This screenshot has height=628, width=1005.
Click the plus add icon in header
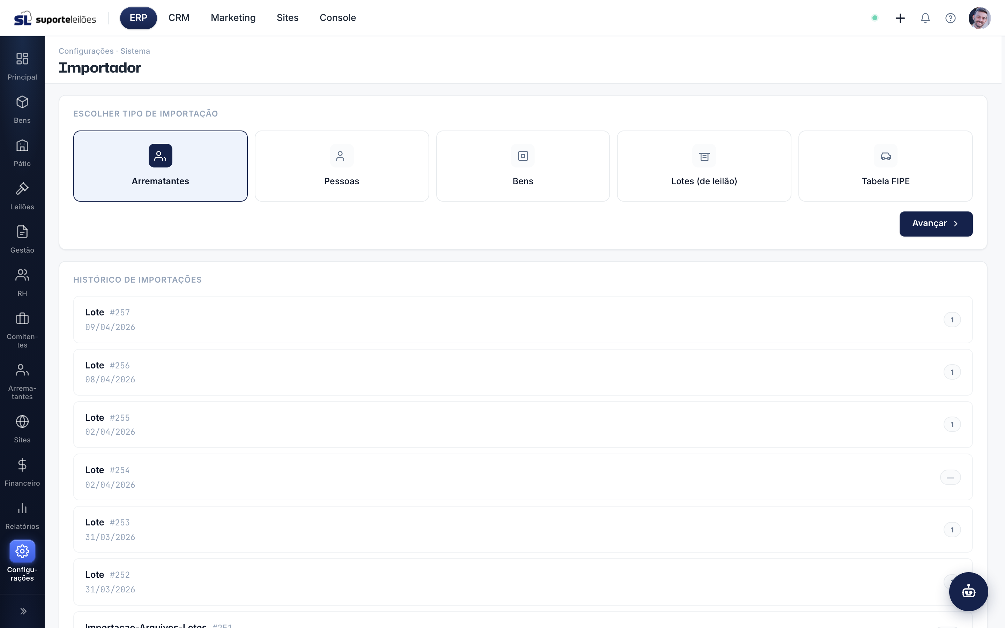pyautogui.click(x=900, y=18)
